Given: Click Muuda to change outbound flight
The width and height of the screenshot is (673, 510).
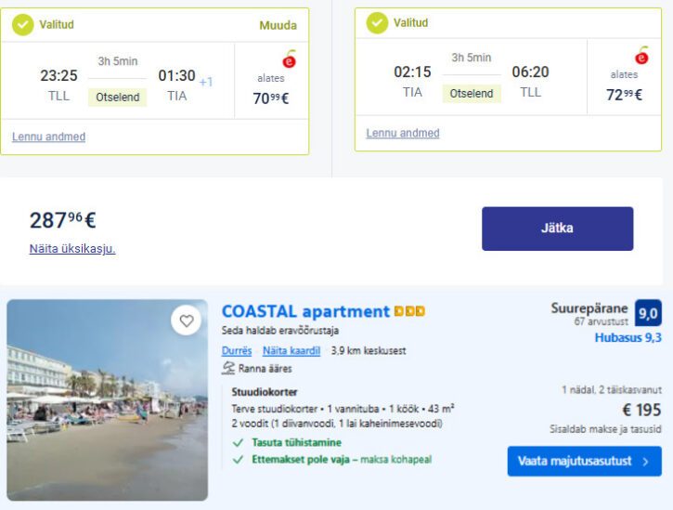Looking at the screenshot, I should [x=278, y=25].
